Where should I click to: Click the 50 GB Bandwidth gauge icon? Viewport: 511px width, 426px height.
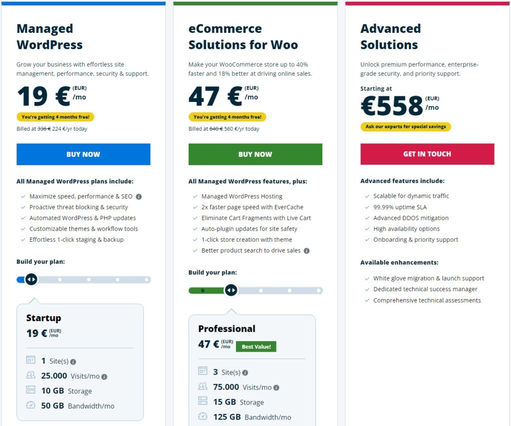[x=30, y=405]
